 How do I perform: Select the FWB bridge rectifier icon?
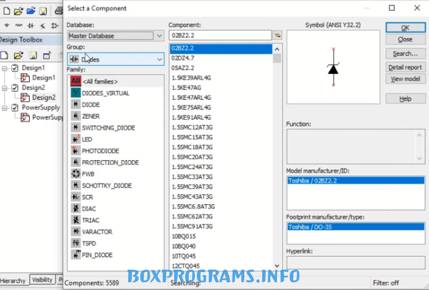(75, 174)
